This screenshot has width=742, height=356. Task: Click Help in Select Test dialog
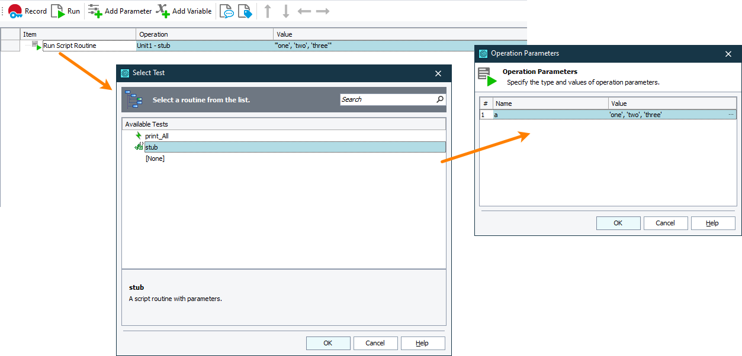pos(423,343)
